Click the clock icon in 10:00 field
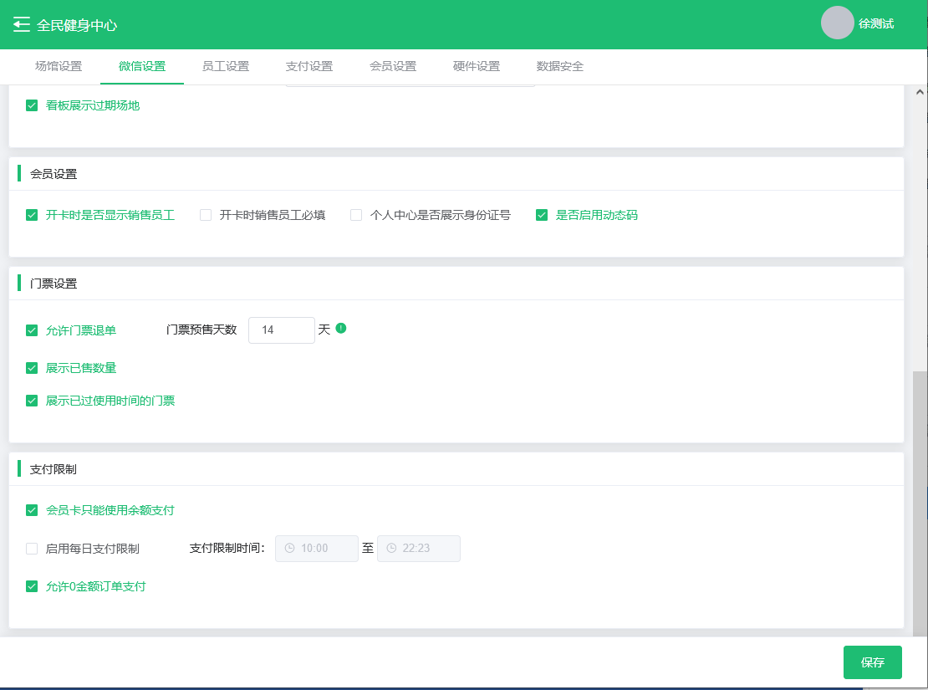The height and width of the screenshot is (690, 928). (x=289, y=549)
